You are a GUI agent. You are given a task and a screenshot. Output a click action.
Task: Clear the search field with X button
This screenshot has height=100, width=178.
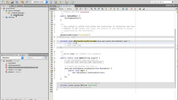point(173,2)
